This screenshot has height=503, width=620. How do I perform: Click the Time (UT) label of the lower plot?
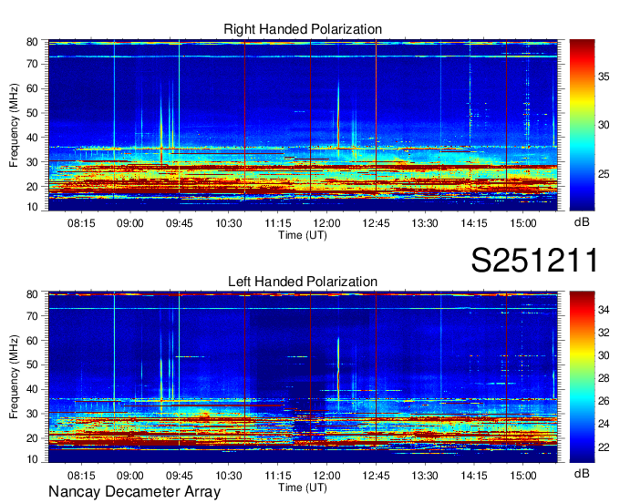pyautogui.click(x=303, y=487)
